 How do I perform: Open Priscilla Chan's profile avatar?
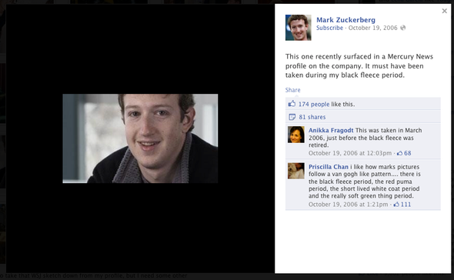coord(296,171)
